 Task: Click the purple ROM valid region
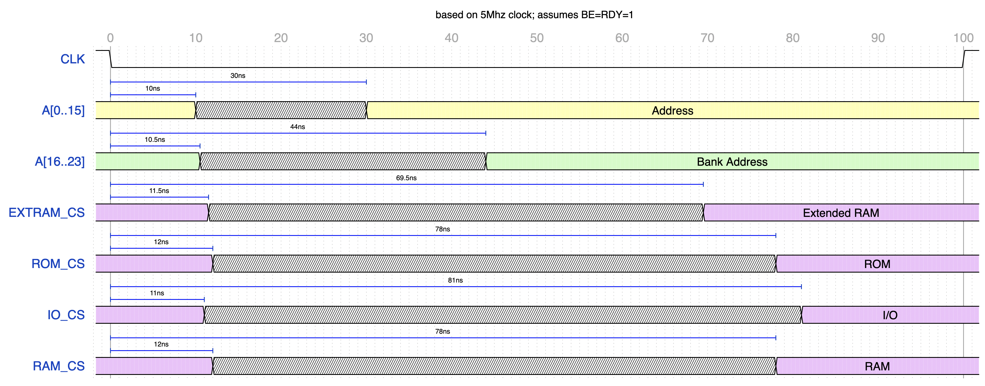tap(877, 264)
